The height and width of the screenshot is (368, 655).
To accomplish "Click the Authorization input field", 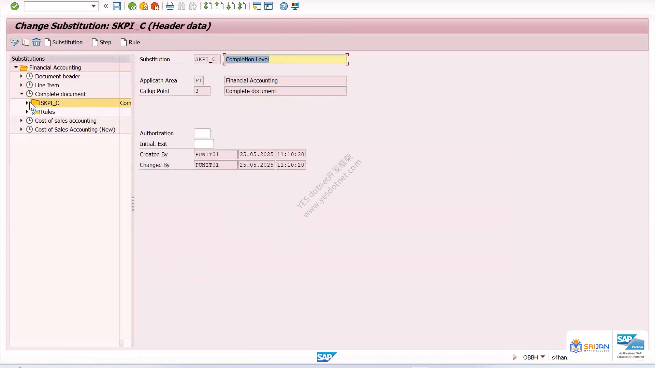I will point(202,133).
